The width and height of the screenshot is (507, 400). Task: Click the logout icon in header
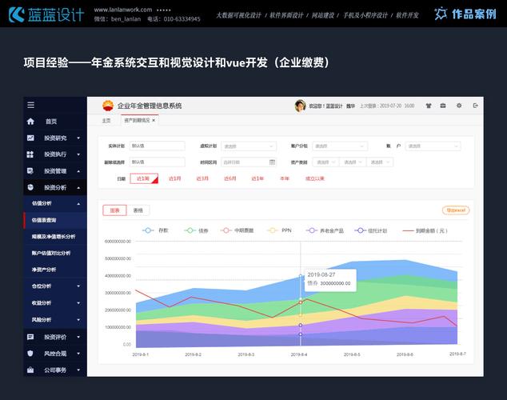(475, 106)
